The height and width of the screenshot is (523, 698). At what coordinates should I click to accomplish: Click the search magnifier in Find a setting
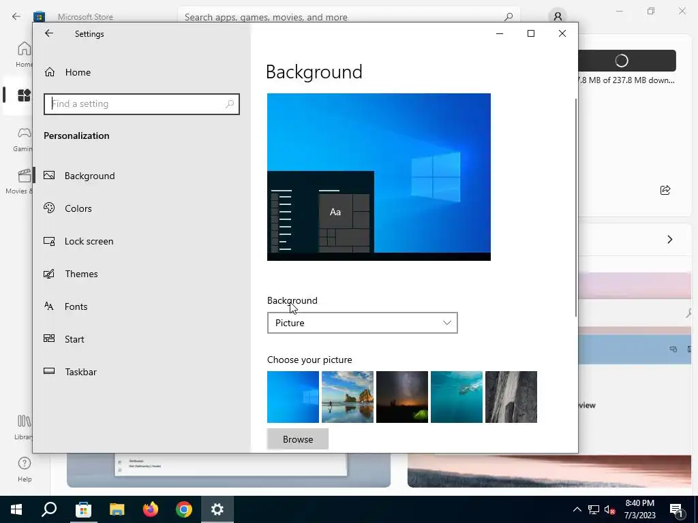pos(230,104)
